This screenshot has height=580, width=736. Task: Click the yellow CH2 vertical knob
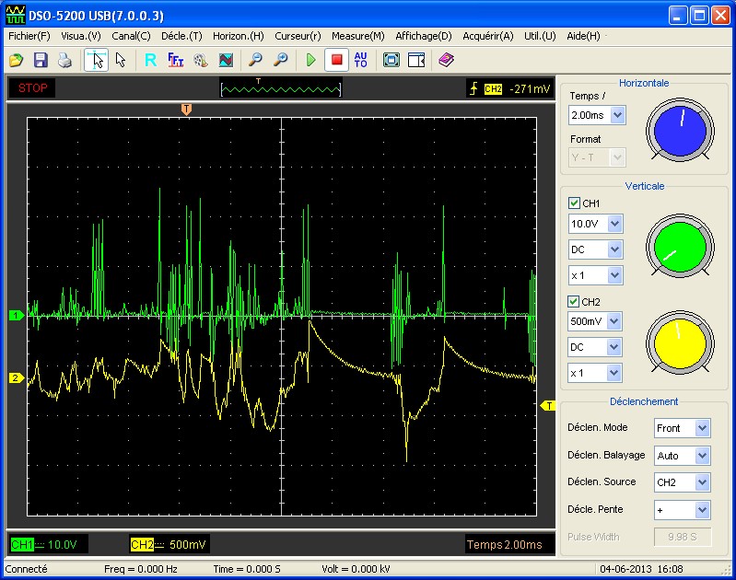(680, 342)
